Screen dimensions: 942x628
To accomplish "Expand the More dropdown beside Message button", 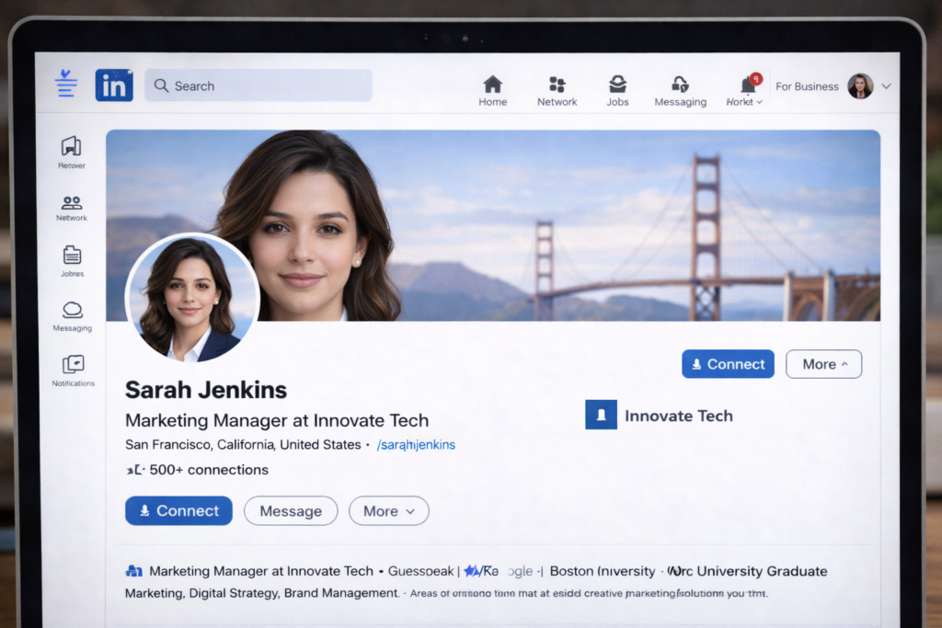I will tap(388, 511).
